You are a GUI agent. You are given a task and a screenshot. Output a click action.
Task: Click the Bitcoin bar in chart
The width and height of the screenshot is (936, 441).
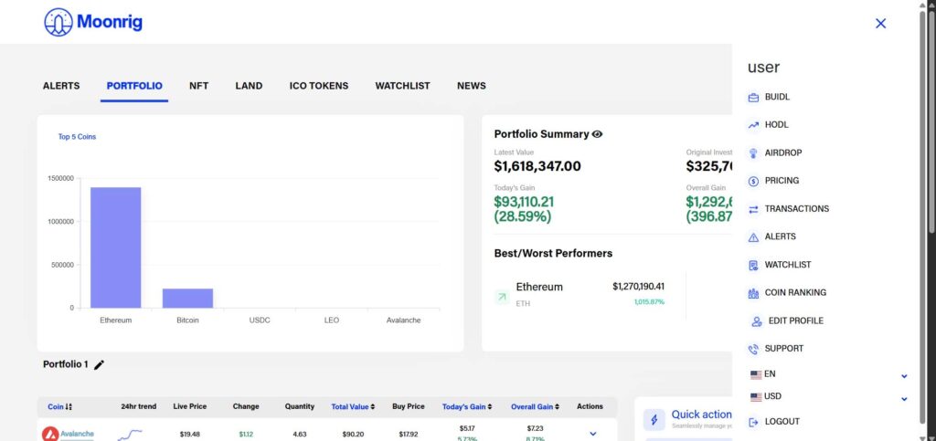coord(187,298)
